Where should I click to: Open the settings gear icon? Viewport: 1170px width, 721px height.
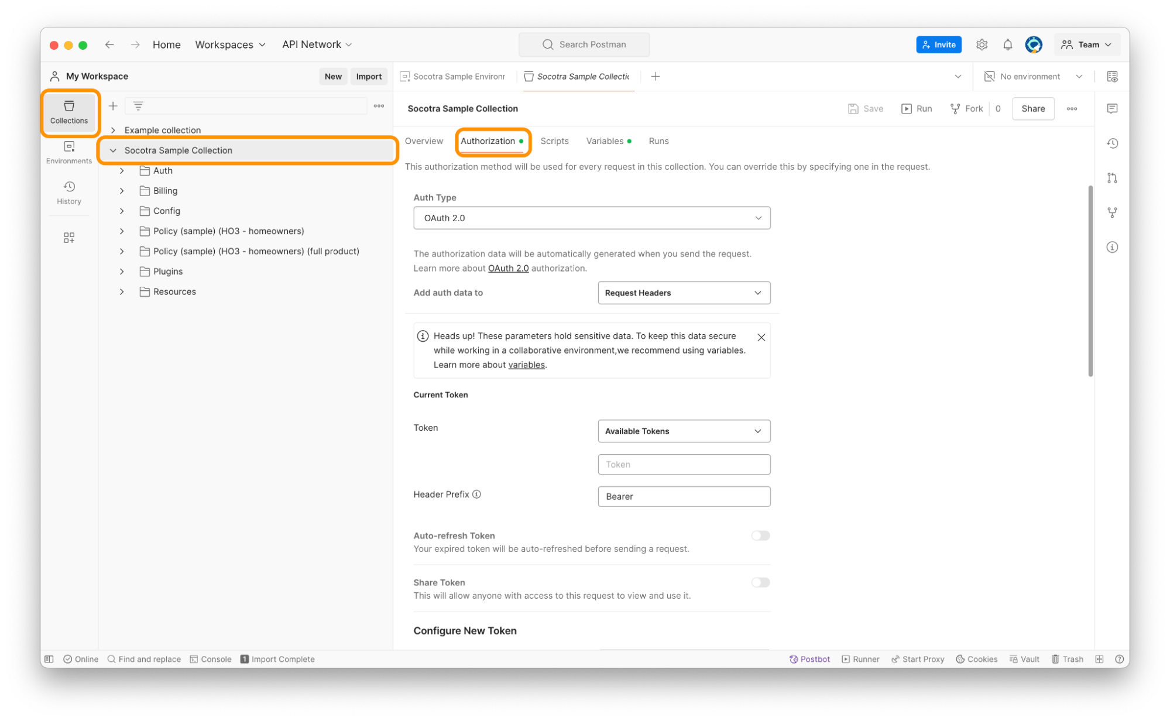(x=982, y=44)
